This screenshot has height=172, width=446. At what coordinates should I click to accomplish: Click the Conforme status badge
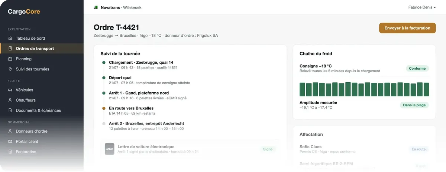tap(417, 69)
